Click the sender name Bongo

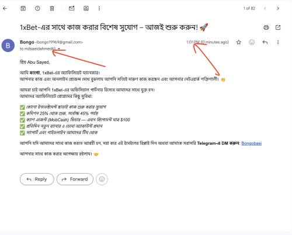27,42
